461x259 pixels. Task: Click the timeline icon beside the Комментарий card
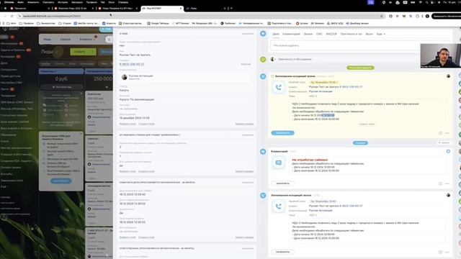(263, 152)
